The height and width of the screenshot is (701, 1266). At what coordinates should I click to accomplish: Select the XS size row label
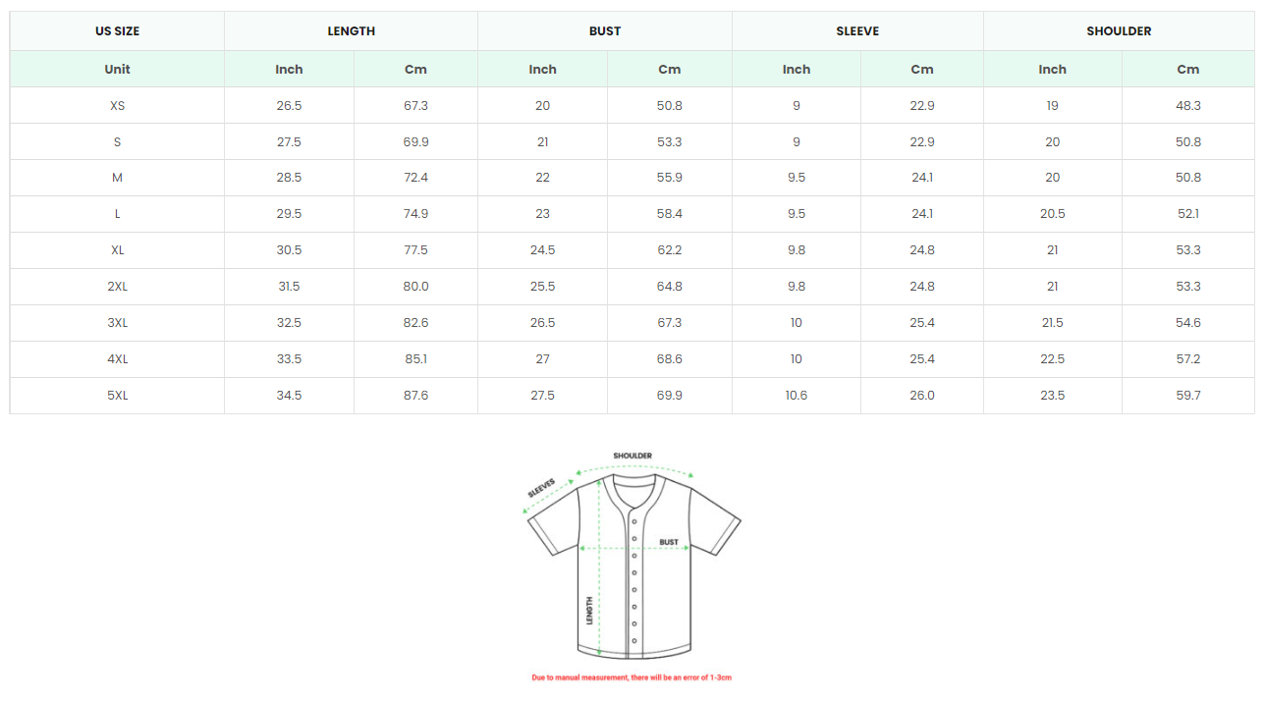pyautogui.click(x=117, y=106)
